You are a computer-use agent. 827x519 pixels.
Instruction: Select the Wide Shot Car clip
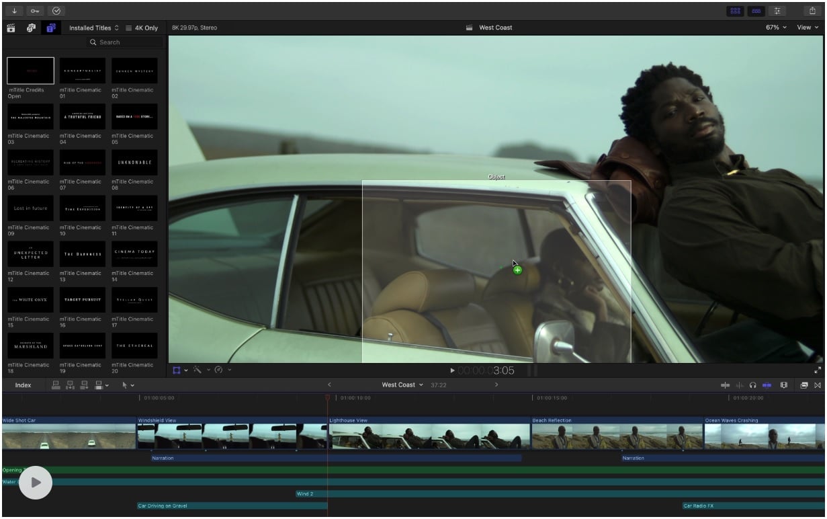coord(69,433)
